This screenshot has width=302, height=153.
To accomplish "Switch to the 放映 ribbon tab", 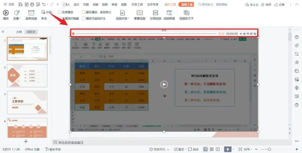I will [105, 4].
